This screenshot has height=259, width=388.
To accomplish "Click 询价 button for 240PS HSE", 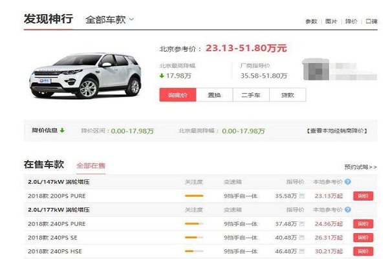I will [x=363, y=251].
